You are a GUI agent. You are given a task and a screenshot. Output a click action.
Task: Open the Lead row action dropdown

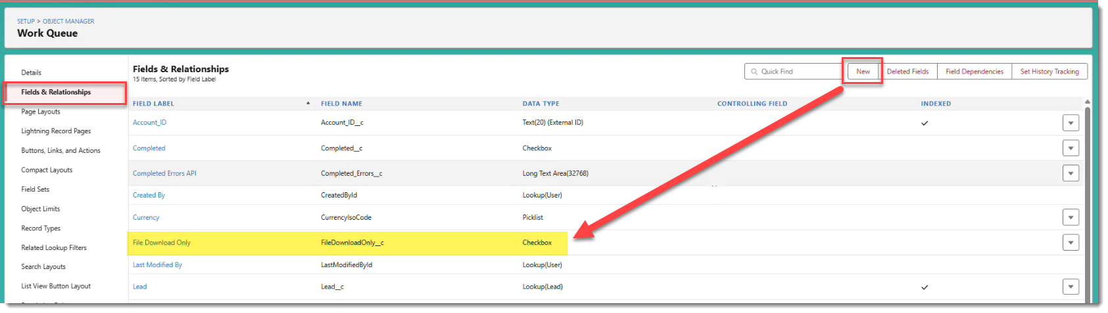[1070, 287]
